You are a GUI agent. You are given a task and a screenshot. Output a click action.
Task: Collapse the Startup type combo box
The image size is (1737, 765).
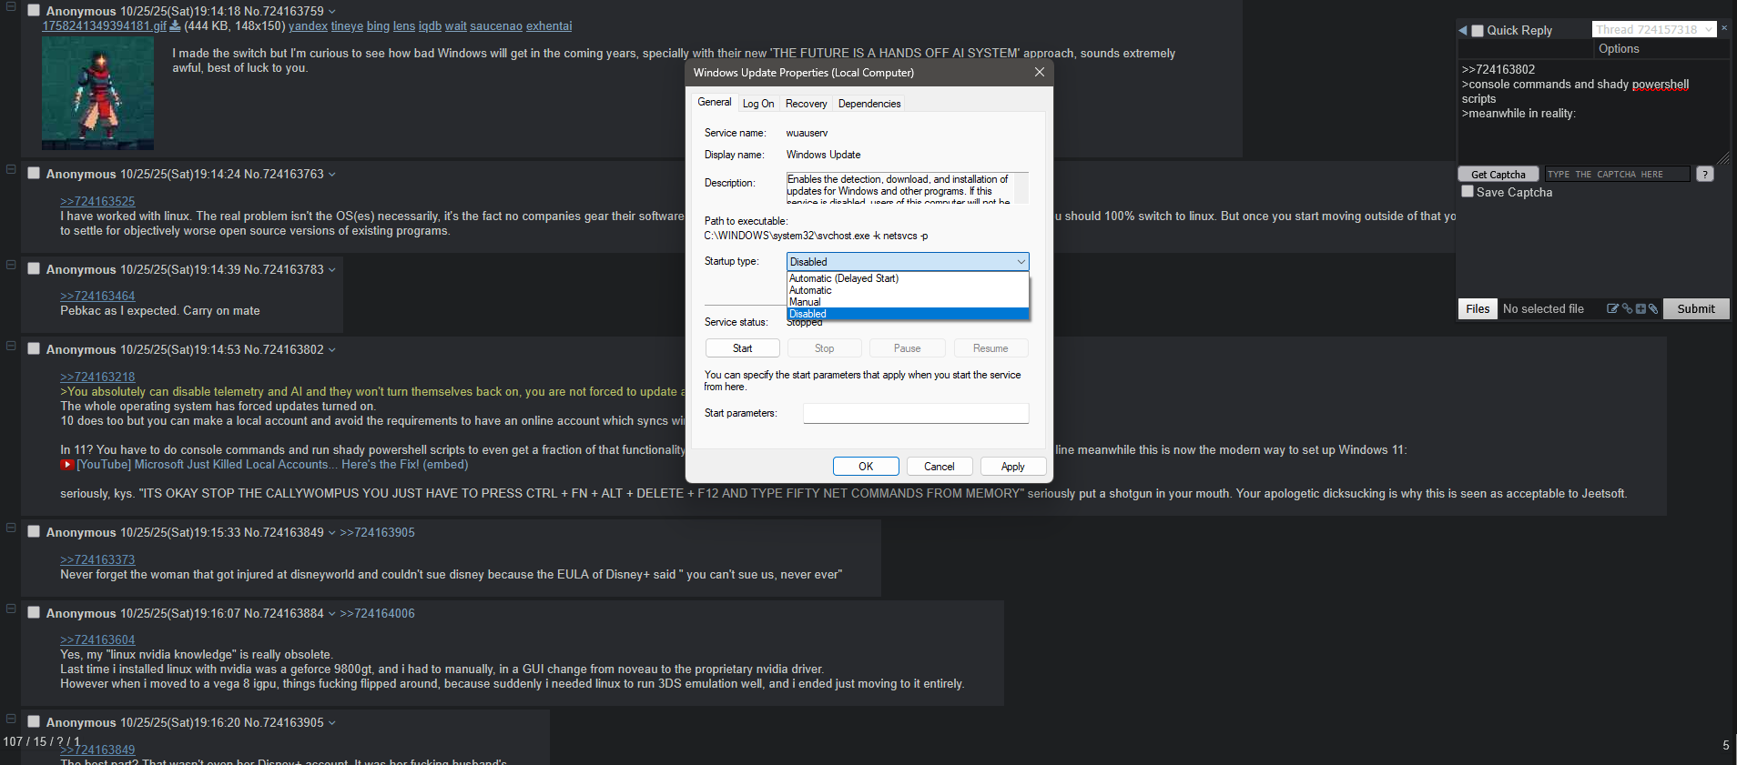908,262
